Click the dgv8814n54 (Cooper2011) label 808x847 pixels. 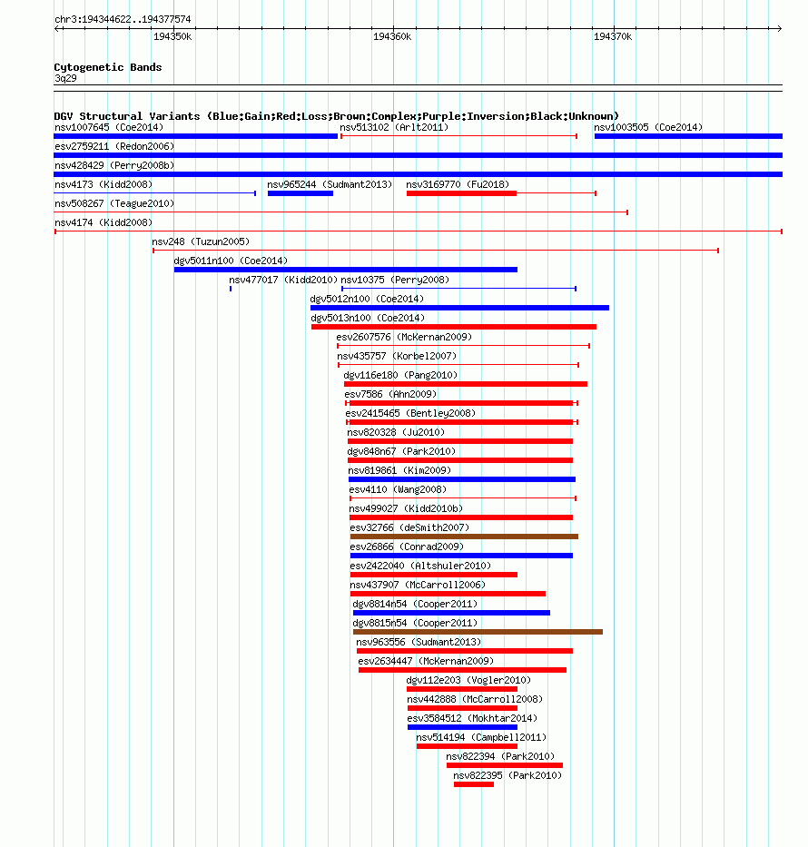click(415, 605)
